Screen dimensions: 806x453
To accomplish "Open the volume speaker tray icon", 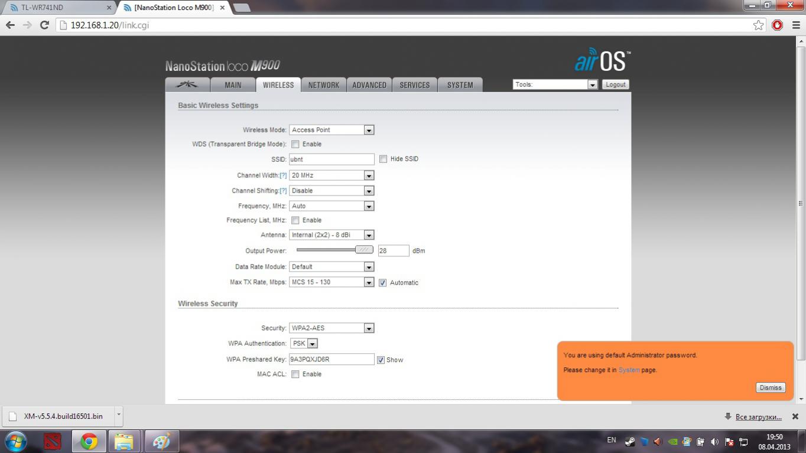I will tap(715, 441).
